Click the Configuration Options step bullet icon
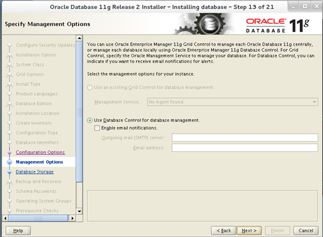The width and height of the screenshot is (323, 237). pos(9,152)
